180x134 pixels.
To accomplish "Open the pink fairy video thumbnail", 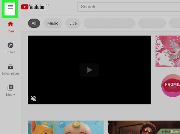I will coord(167,51).
